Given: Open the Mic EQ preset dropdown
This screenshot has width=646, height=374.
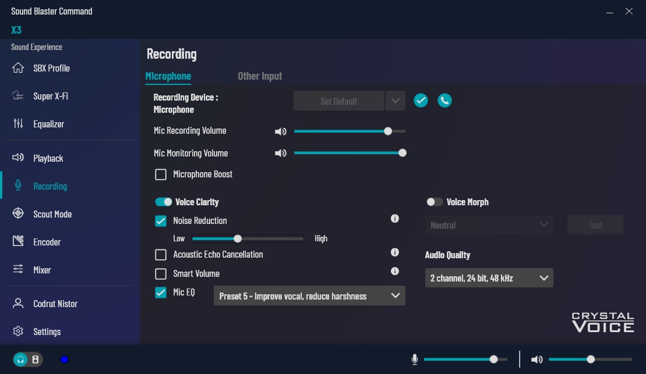Looking at the screenshot, I should (309, 296).
